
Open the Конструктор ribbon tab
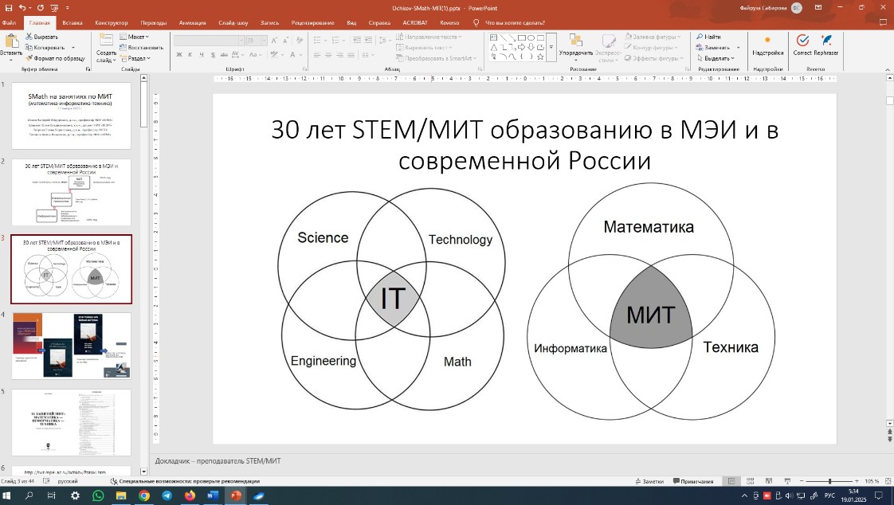point(110,22)
